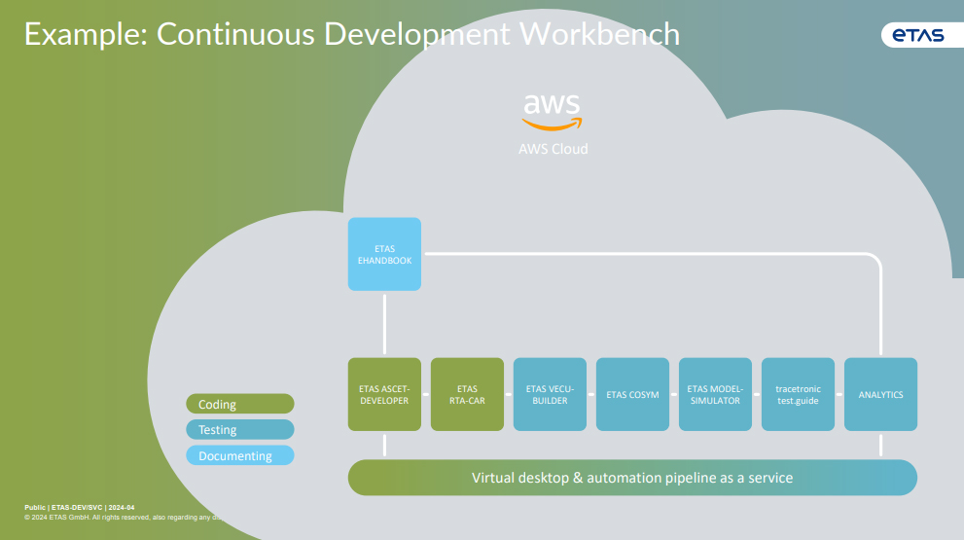
Task: Click the 2024 ETAS GmbH copyright line
Action: tap(123, 518)
